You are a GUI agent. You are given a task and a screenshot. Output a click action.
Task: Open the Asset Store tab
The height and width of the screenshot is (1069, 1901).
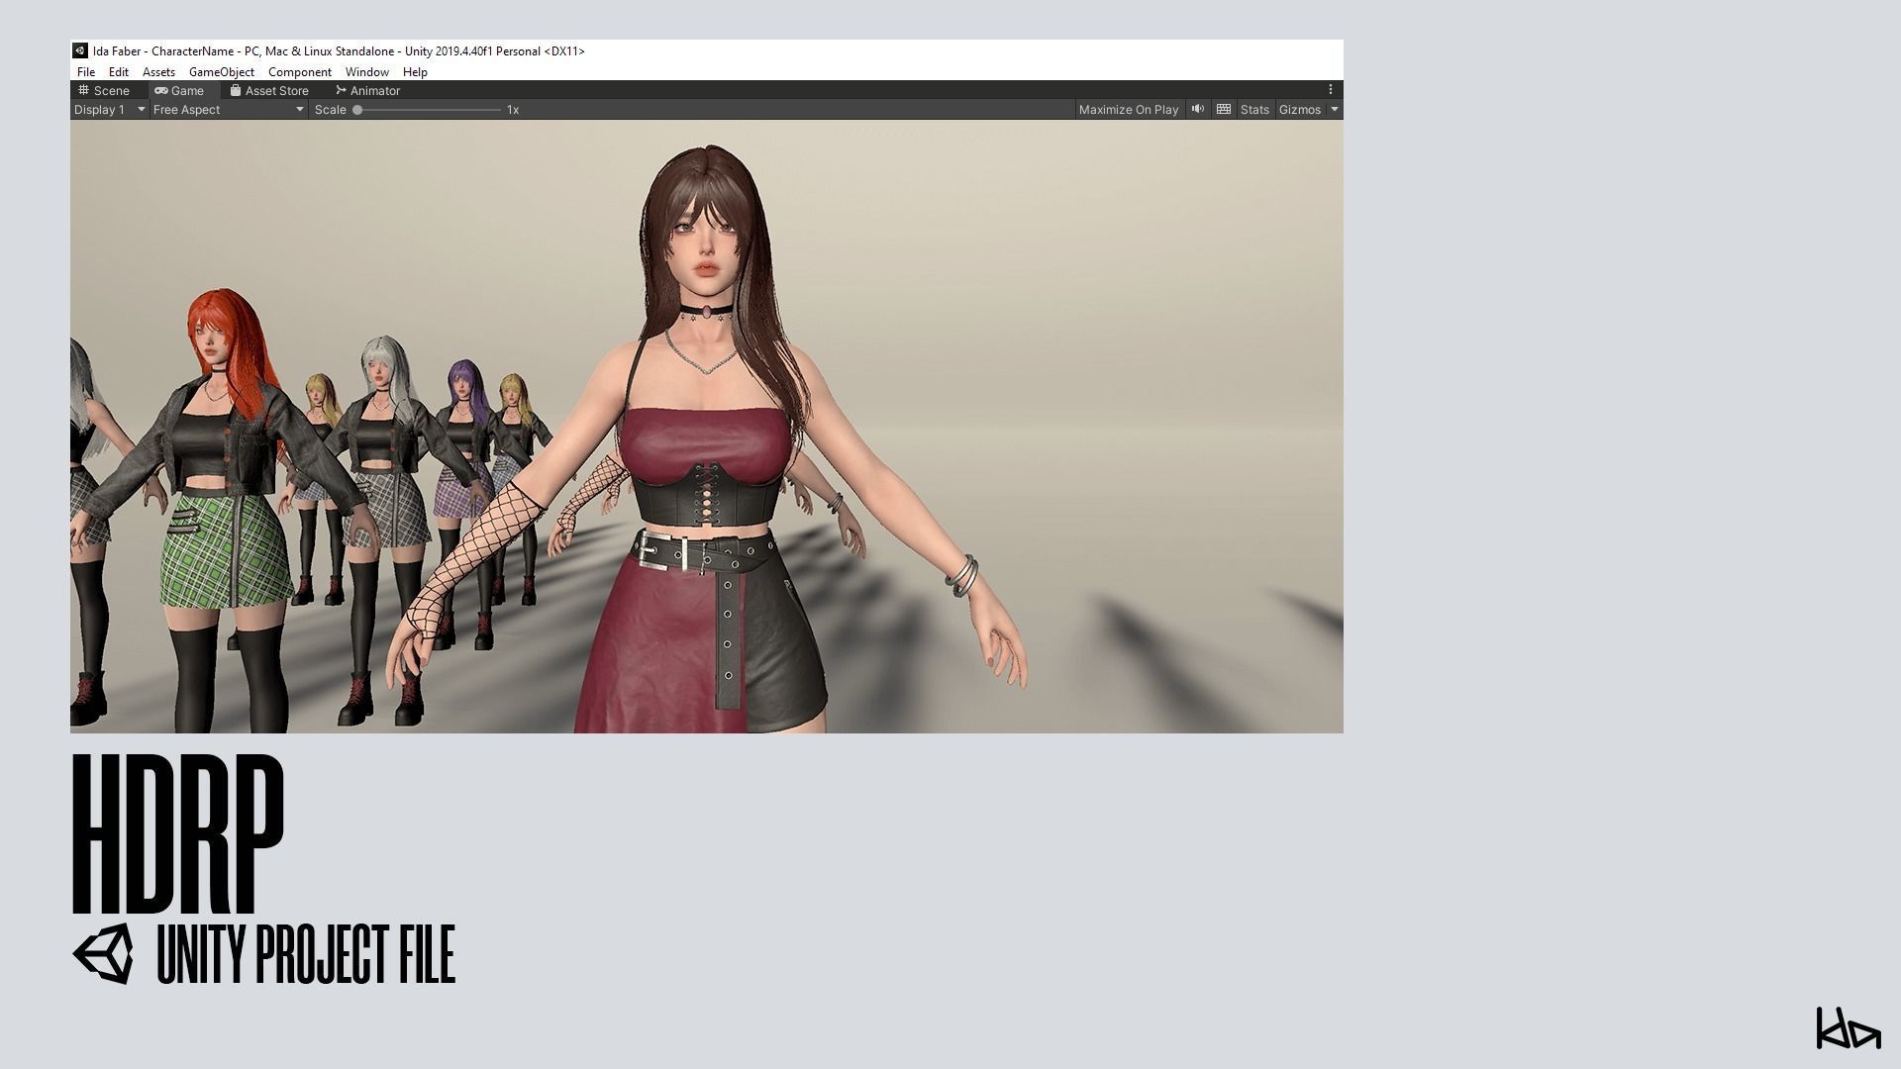269,90
